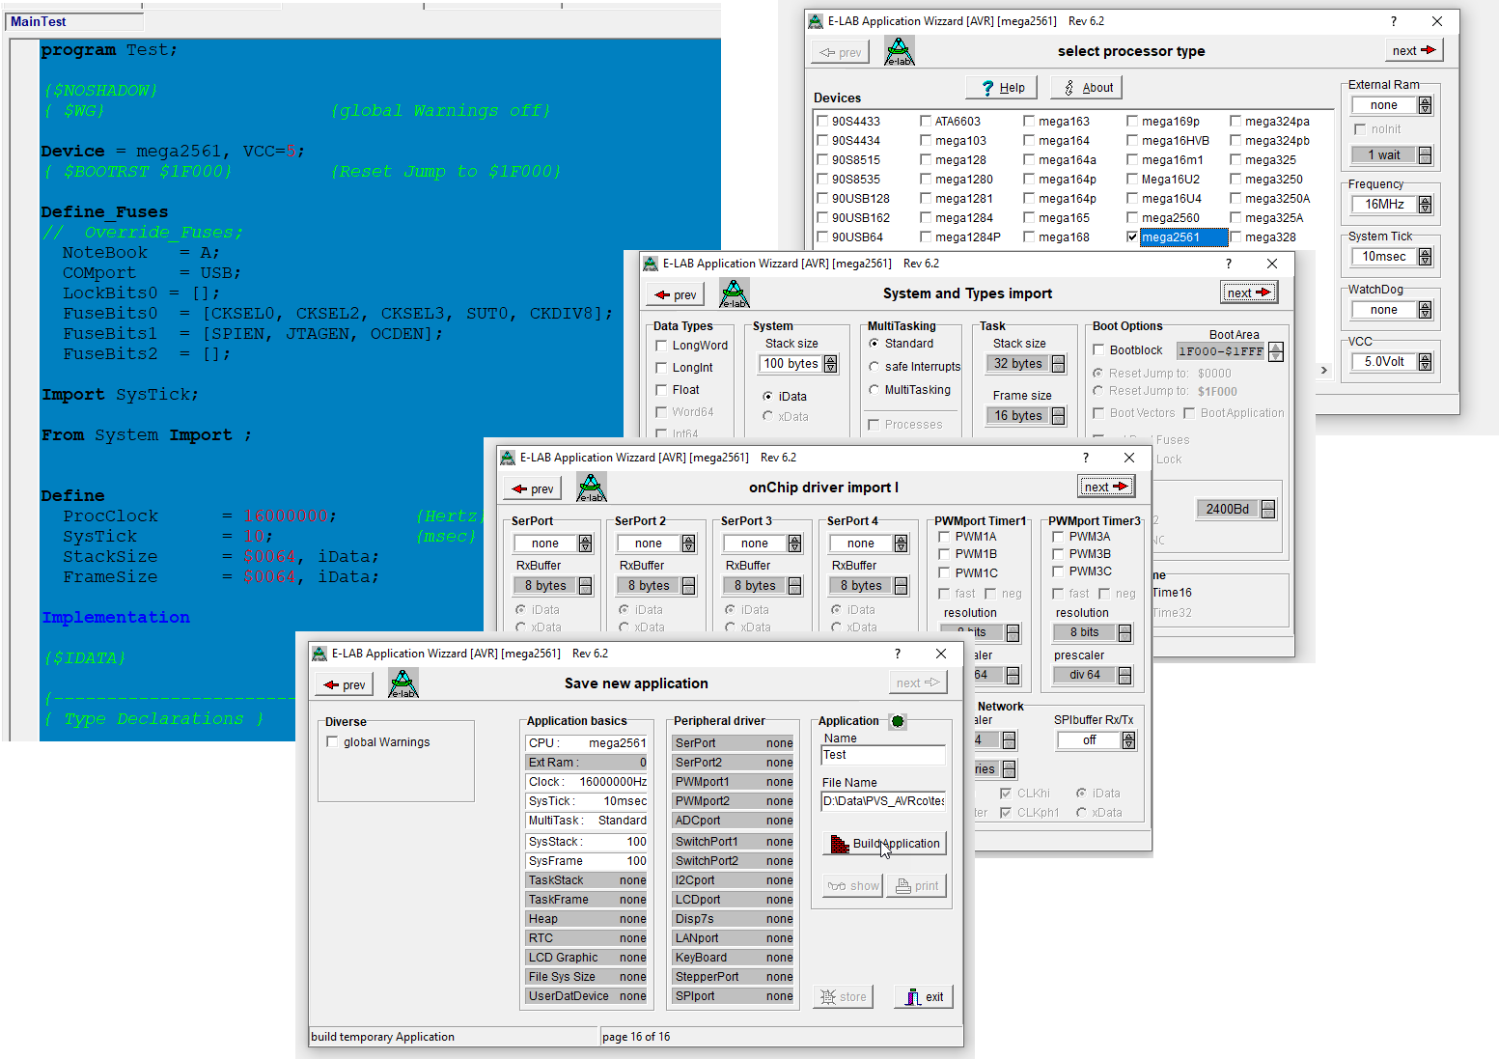Click next in System and Types import window
1499x1059 pixels.
(x=1249, y=293)
